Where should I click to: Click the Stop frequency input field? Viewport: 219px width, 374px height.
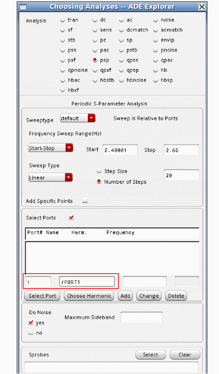click(181, 150)
